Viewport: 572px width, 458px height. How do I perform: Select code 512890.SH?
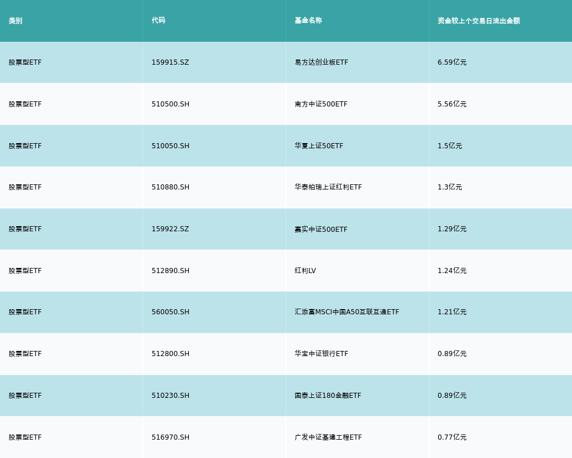pyautogui.click(x=170, y=271)
